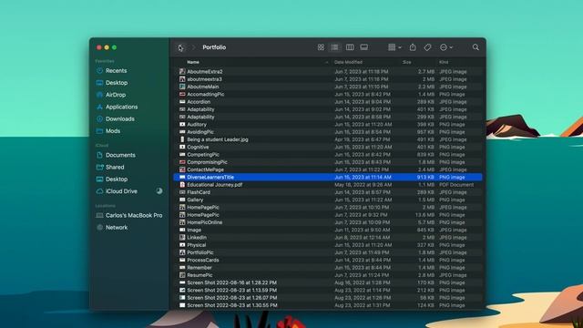Sort by the Name column header
Image resolution: width=583 pixels, height=328 pixels.
(193, 62)
